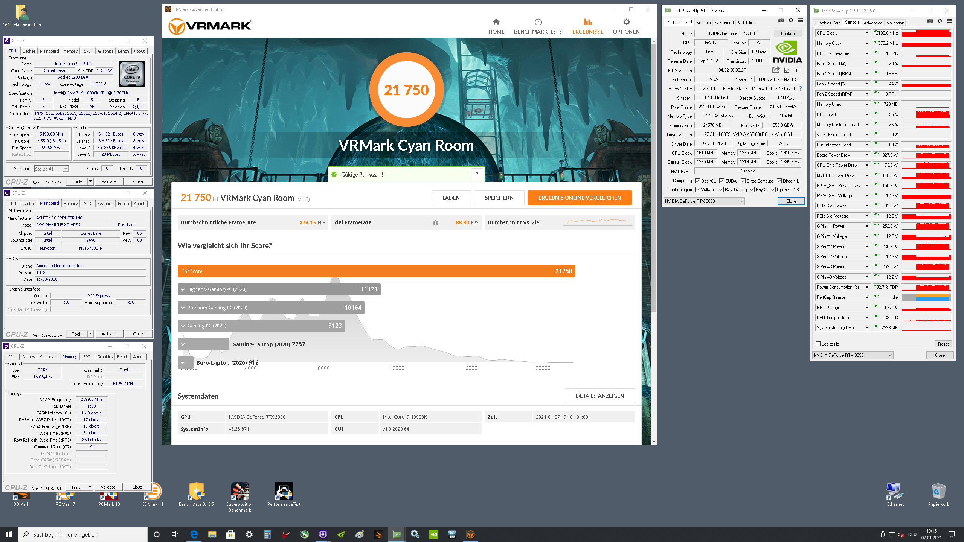Open the GPU-Z hamburger menu in Graphics Card window

pyautogui.click(x=801, y=21)
